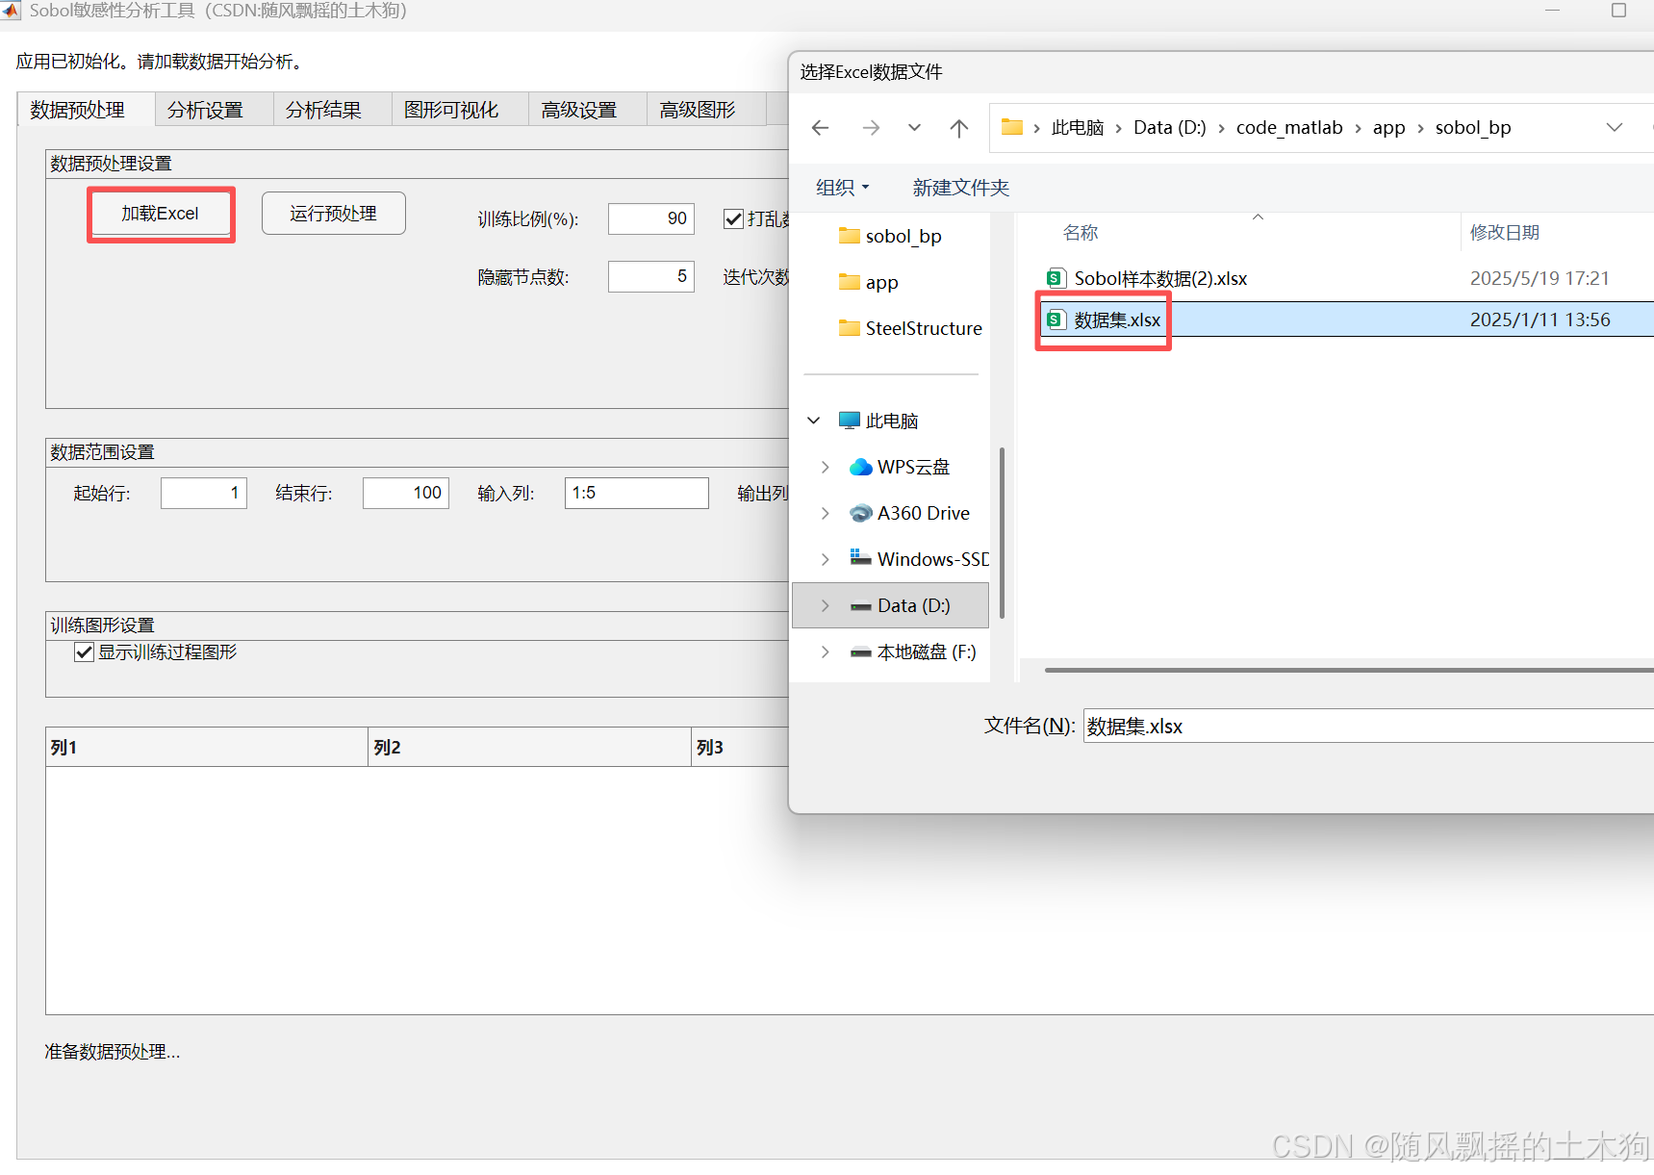Select sobol_bp folder in quick access
This screenshot has height=1175, width=1654.
(x=890, y=236)
